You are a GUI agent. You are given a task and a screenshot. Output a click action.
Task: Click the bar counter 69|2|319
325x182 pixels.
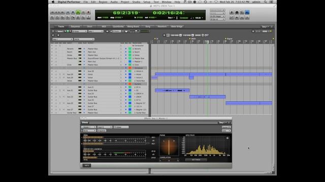tap(125, 13)
